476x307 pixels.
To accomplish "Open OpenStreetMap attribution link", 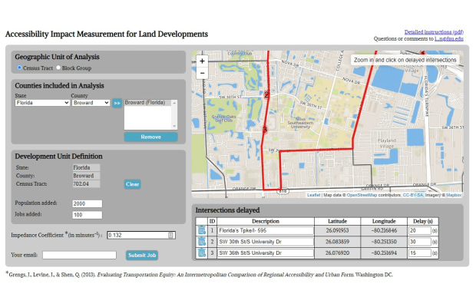I will tap(362, 195).
